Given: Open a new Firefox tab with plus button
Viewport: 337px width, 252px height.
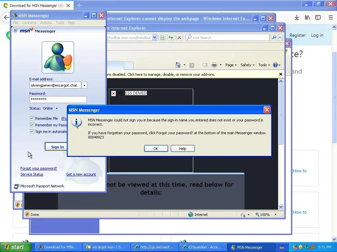Looking at the screenshot, I should click(79, 5).
